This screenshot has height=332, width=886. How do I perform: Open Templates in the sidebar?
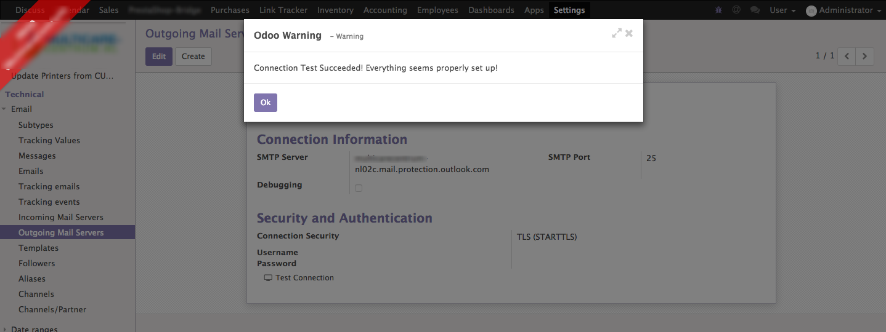(38, 248)
